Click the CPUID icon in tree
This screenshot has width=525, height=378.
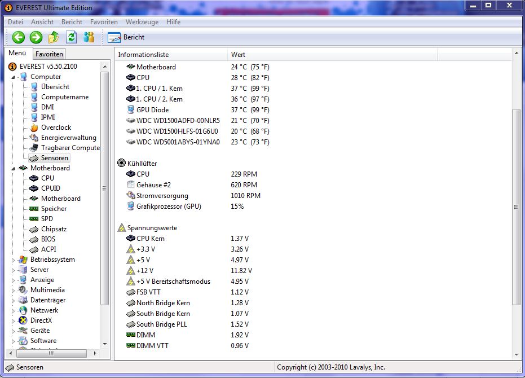[x=34, y=188]
